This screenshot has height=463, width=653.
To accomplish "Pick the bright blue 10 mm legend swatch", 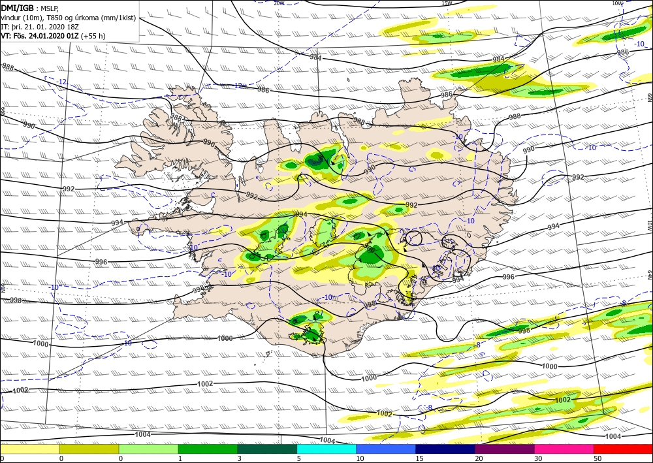I will pyautogui.click(x=386, y=449).
